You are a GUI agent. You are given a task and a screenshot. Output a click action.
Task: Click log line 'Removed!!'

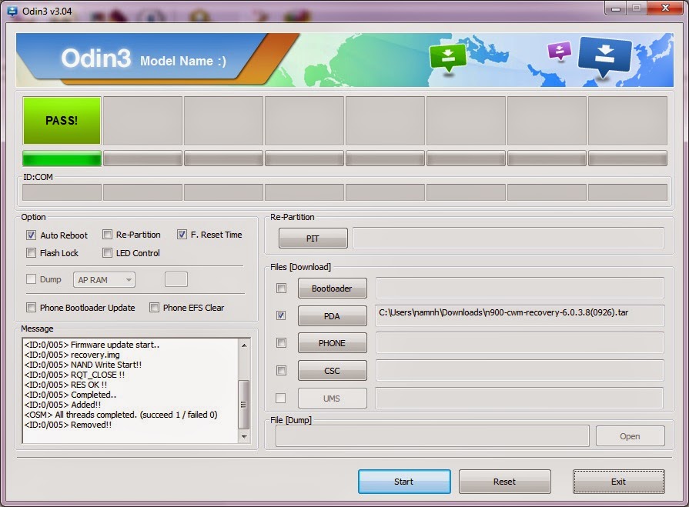[x=68, y=425]
